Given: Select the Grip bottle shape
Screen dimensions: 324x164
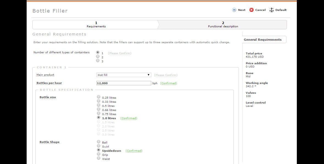Looking at the screenshot, I should tap(98, 154).
